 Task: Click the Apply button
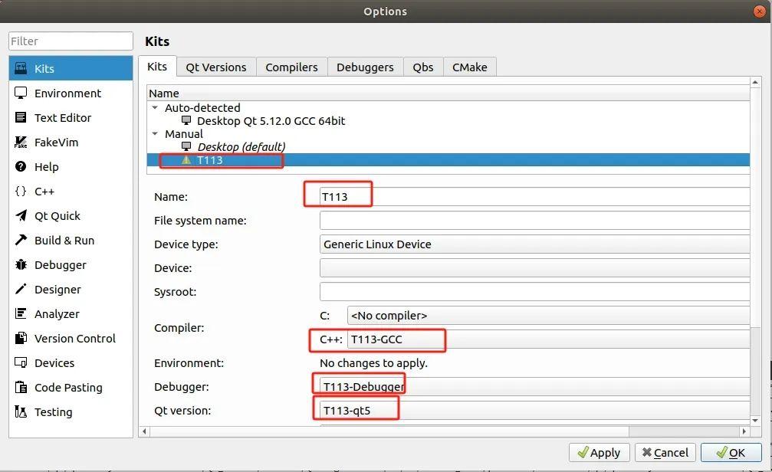[x=600, y=452]
